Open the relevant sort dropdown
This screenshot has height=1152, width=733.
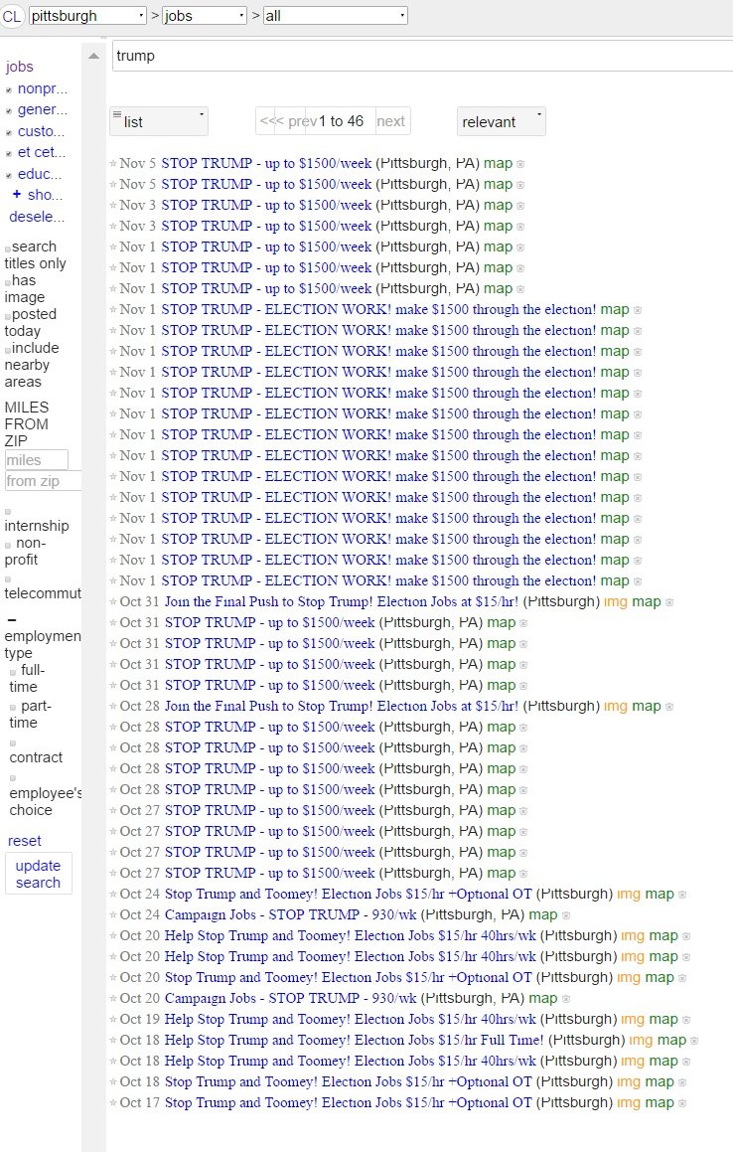click(501, 121)
